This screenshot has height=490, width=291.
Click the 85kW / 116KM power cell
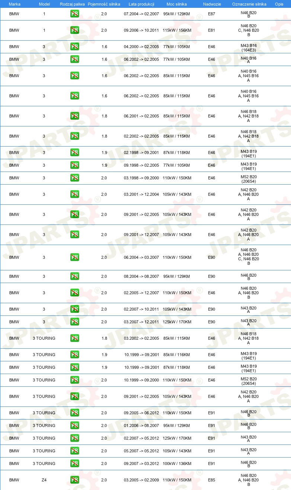coord(177,355)
